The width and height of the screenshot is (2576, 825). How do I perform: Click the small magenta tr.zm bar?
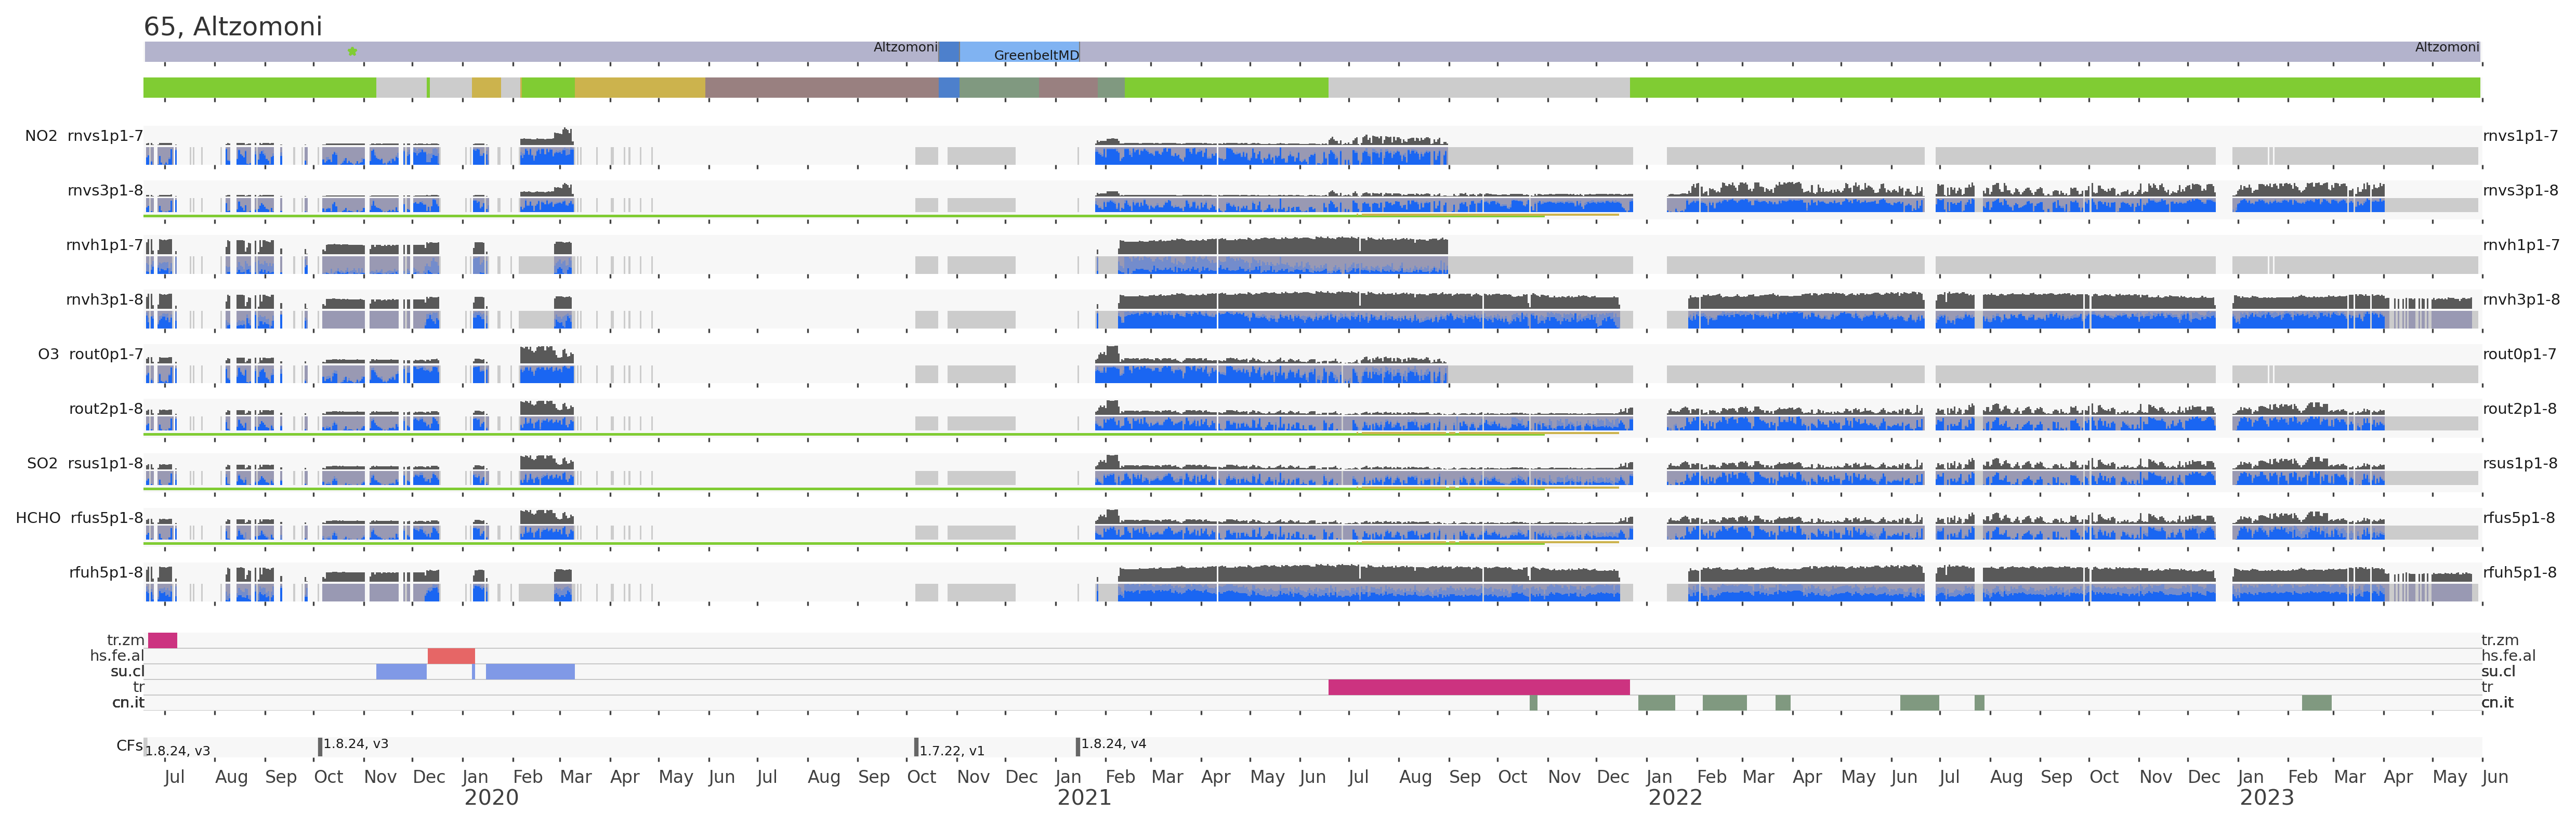click(162, 641)
